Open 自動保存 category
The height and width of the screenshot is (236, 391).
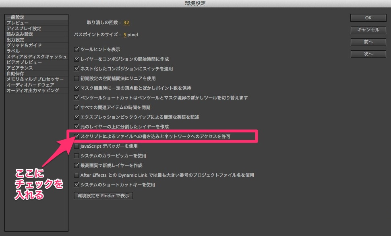click(x=36, y=74)
